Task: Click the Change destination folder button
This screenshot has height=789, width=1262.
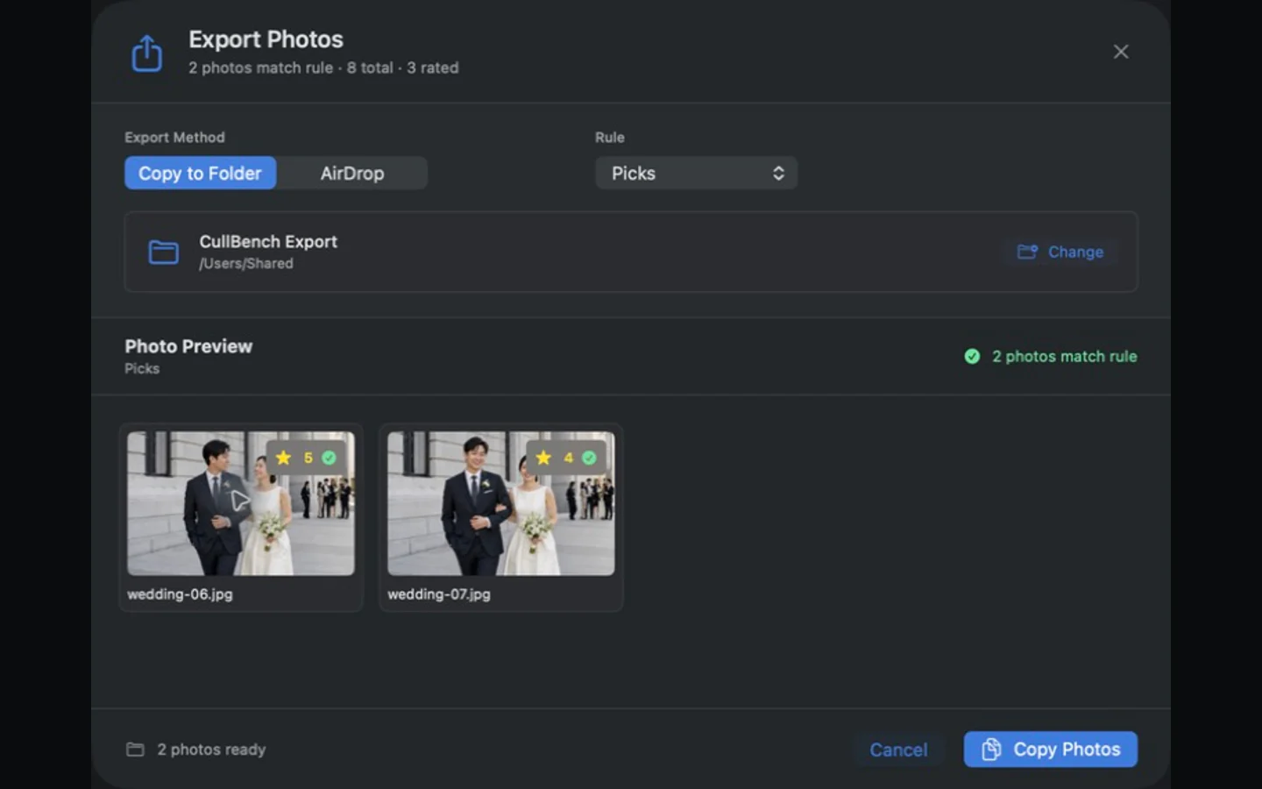Action: pos(1060,252)
